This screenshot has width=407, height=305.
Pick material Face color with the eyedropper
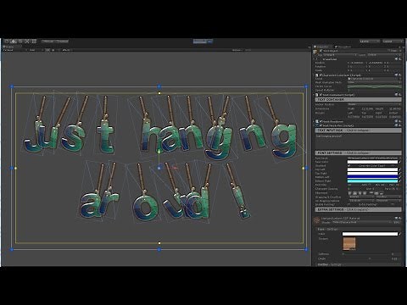click(x=399, y=234)
